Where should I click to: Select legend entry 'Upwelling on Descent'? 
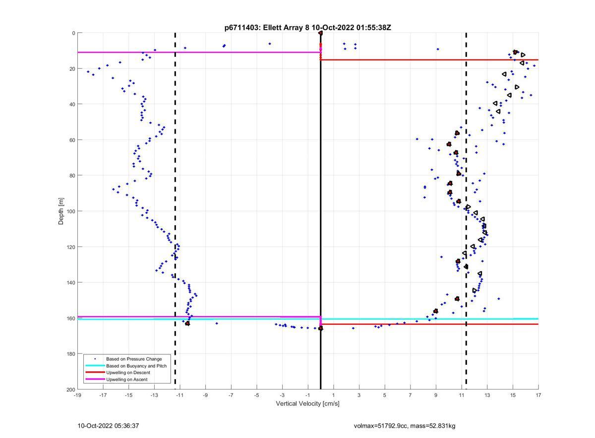point(128,373)
